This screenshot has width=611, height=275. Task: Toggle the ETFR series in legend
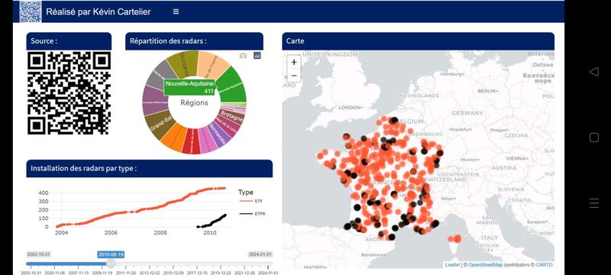pos(253,214)
